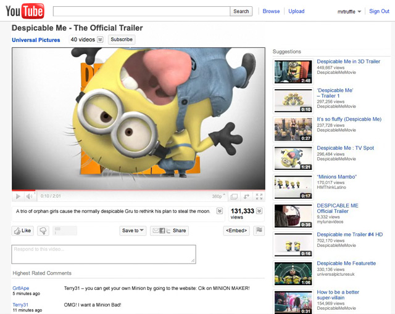Click the YouTube logo
The width and height of the screenshot is (395, 314).
(25, 11)
